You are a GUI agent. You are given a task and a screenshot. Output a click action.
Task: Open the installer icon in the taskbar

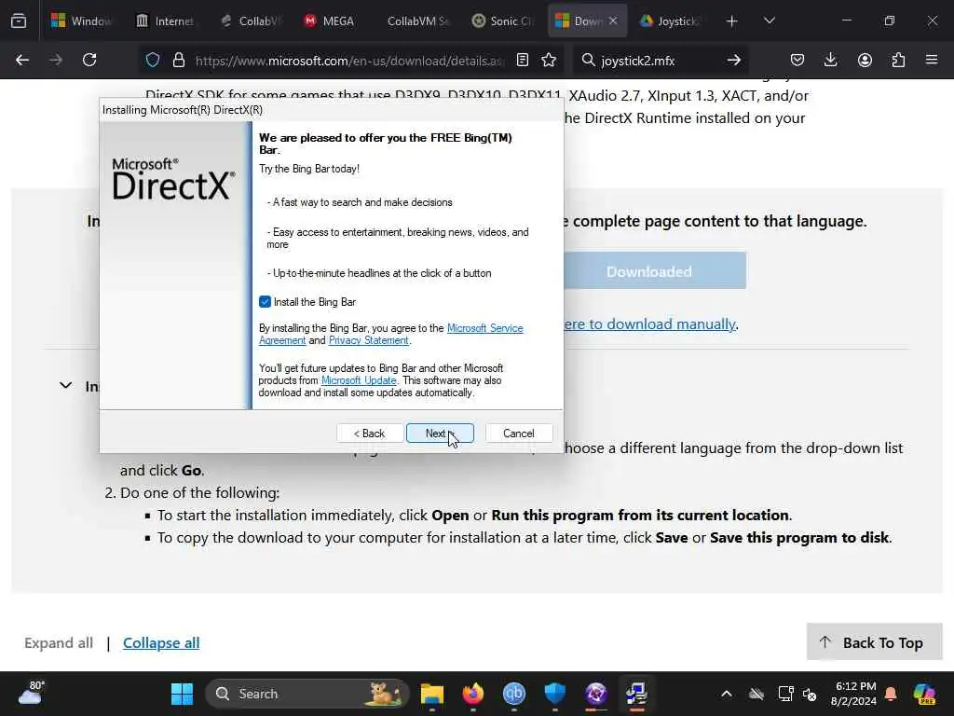pos(636,694)
